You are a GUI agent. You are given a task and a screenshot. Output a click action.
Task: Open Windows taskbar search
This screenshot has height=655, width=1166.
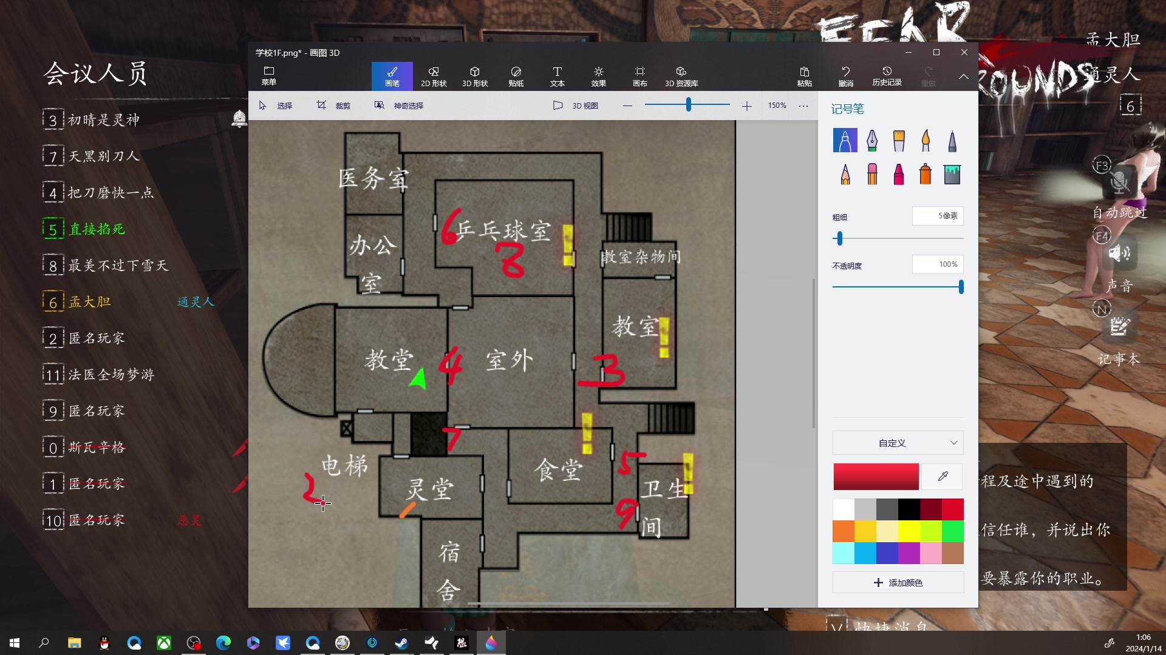[x=44, y=643]
